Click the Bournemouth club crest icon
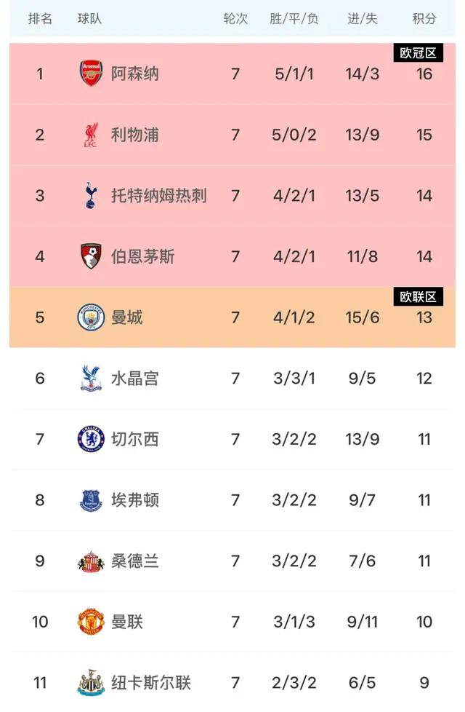This screenshot has height=712, width=465. pyautogui.click(x=91, y=256)
